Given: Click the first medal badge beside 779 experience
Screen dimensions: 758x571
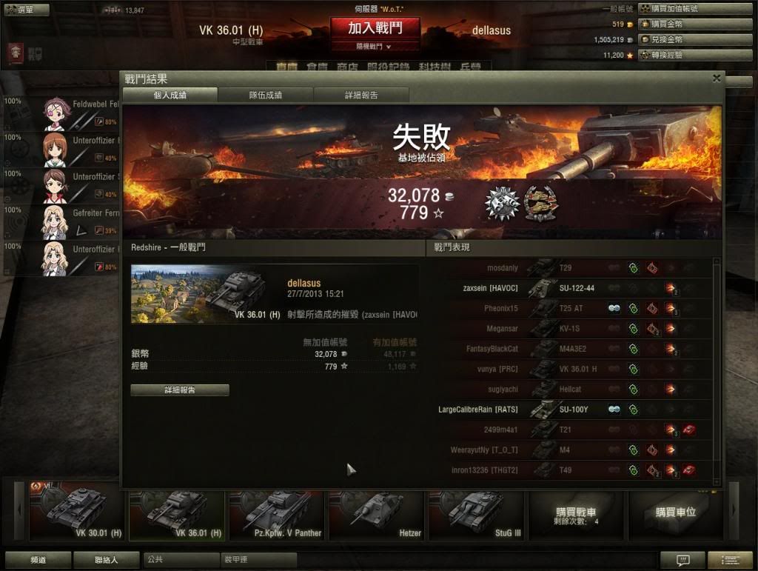Looking at the screenshot, I should (x=502, y=204).
